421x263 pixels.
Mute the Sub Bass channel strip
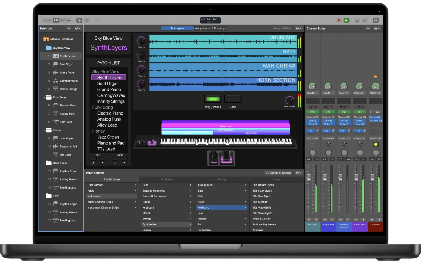[x=309, y=219]
